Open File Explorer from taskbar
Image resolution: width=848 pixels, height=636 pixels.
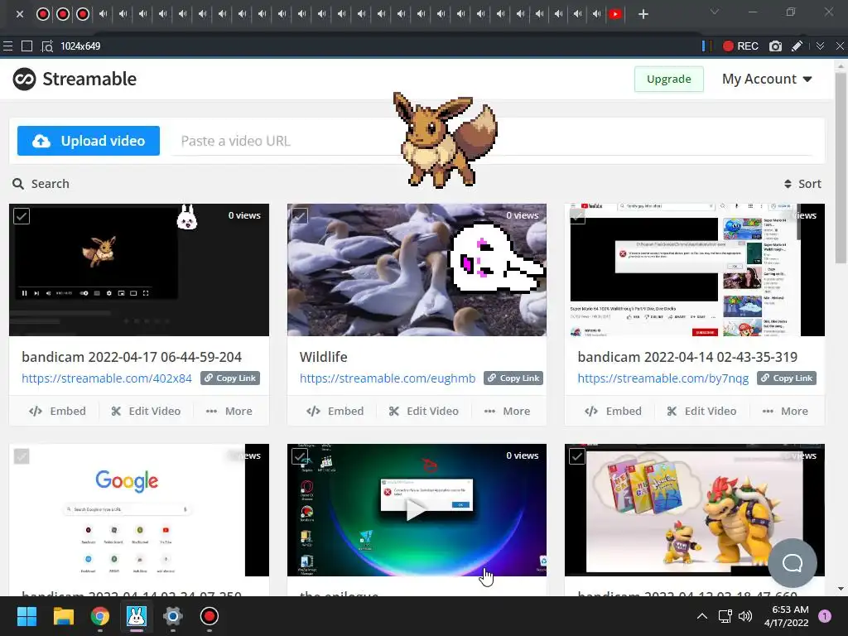click(x=63, y=616)
